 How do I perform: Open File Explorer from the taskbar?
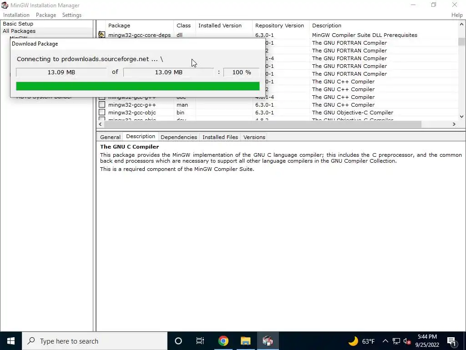pyautogui.click(x=245, y=341)
